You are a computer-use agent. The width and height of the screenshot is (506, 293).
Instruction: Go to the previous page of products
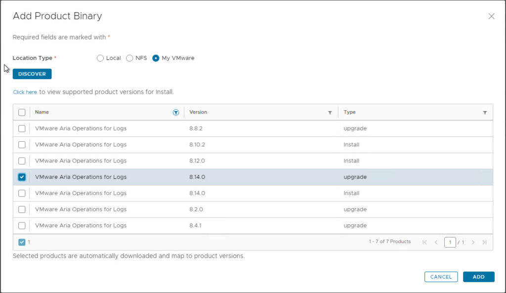coord(436,242)
